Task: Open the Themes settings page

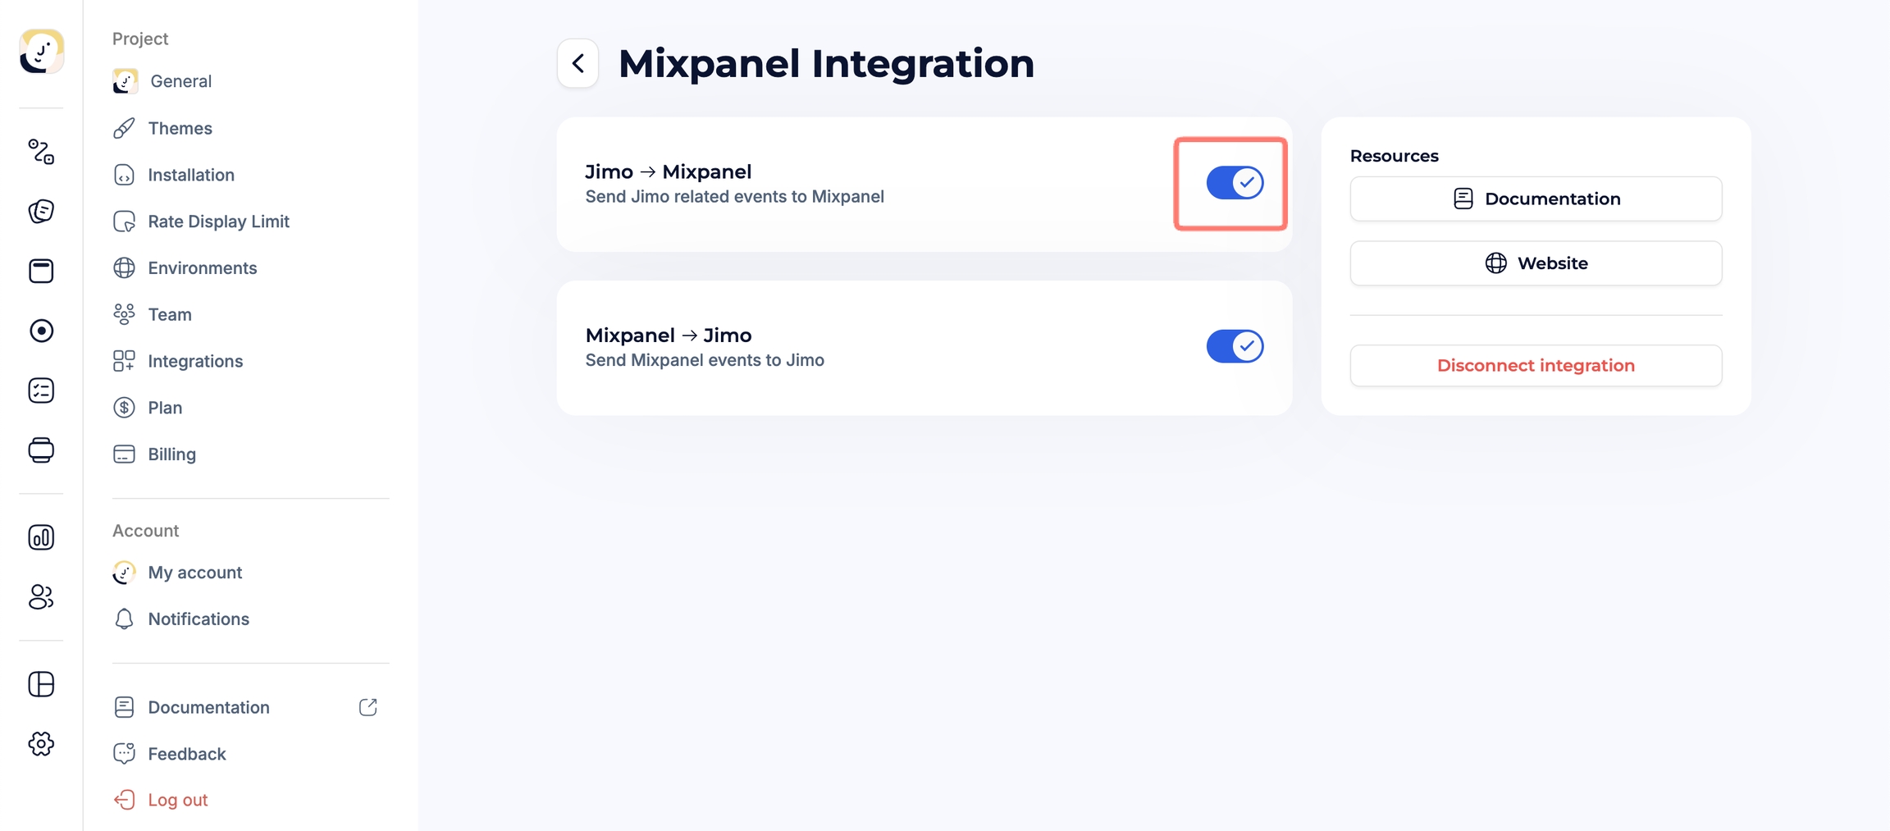Action: [x=180, y=128]
